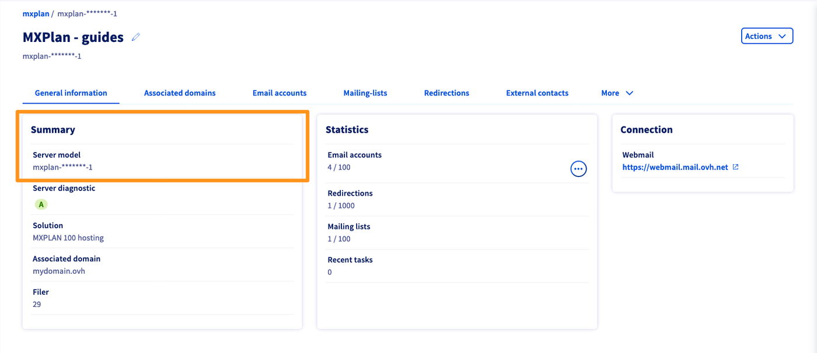Select the General information tab

[x=71, y=93]
